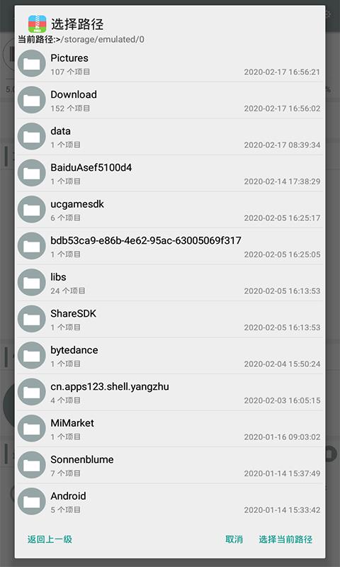
Task: Open the Download folder icon
Action: pyautogui.click(x=31, y=100)
